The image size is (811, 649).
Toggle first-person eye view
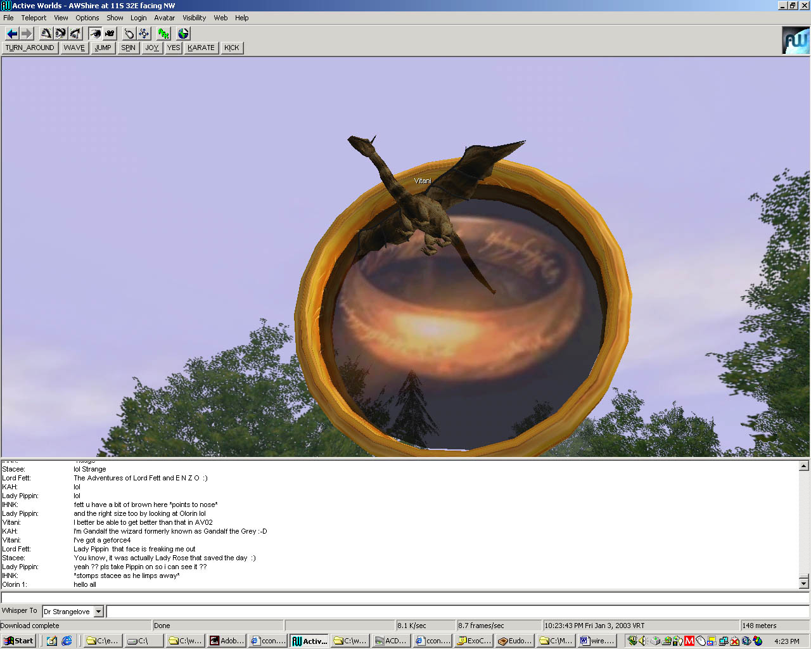95,34
